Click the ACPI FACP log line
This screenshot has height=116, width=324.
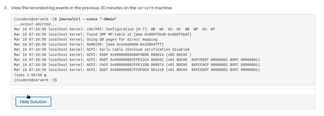pos(137,65)
